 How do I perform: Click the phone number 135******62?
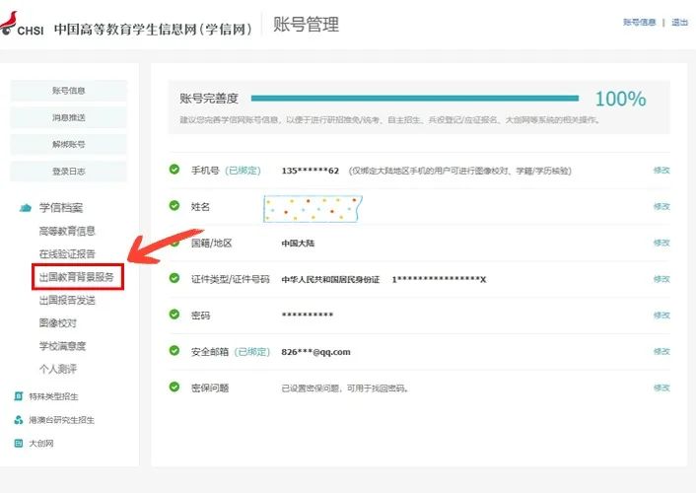(x=310, y=171)
